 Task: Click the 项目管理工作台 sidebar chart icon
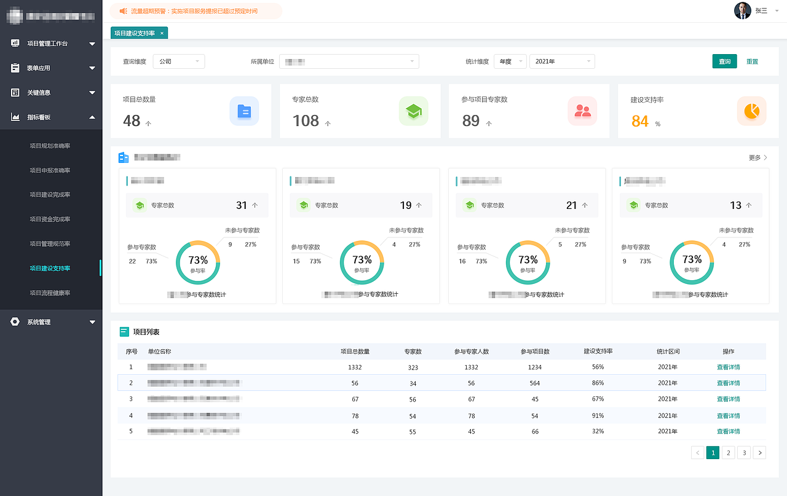[15, 43]
